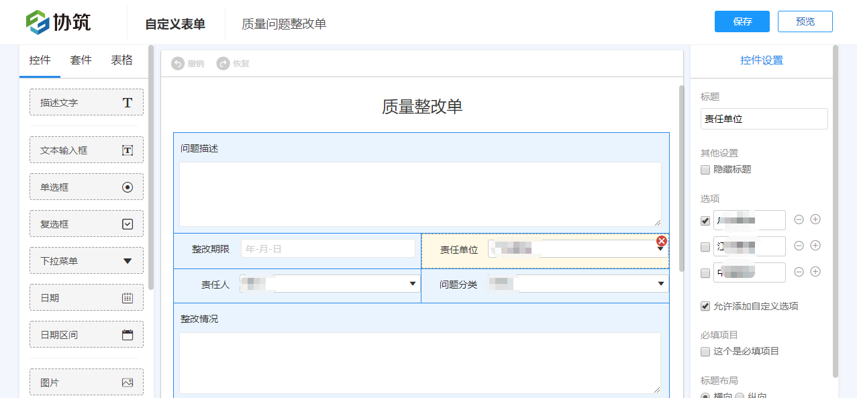Image resolution: width=857 pixels, height=398 pixels.
Task: Select the 图片 picture control
Action: pos(87,383)
